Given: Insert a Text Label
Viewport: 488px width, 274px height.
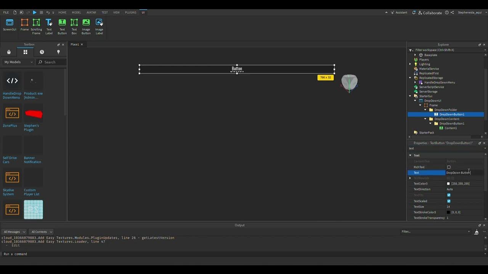Looking at the screenshot, I should tap(49, 27).
